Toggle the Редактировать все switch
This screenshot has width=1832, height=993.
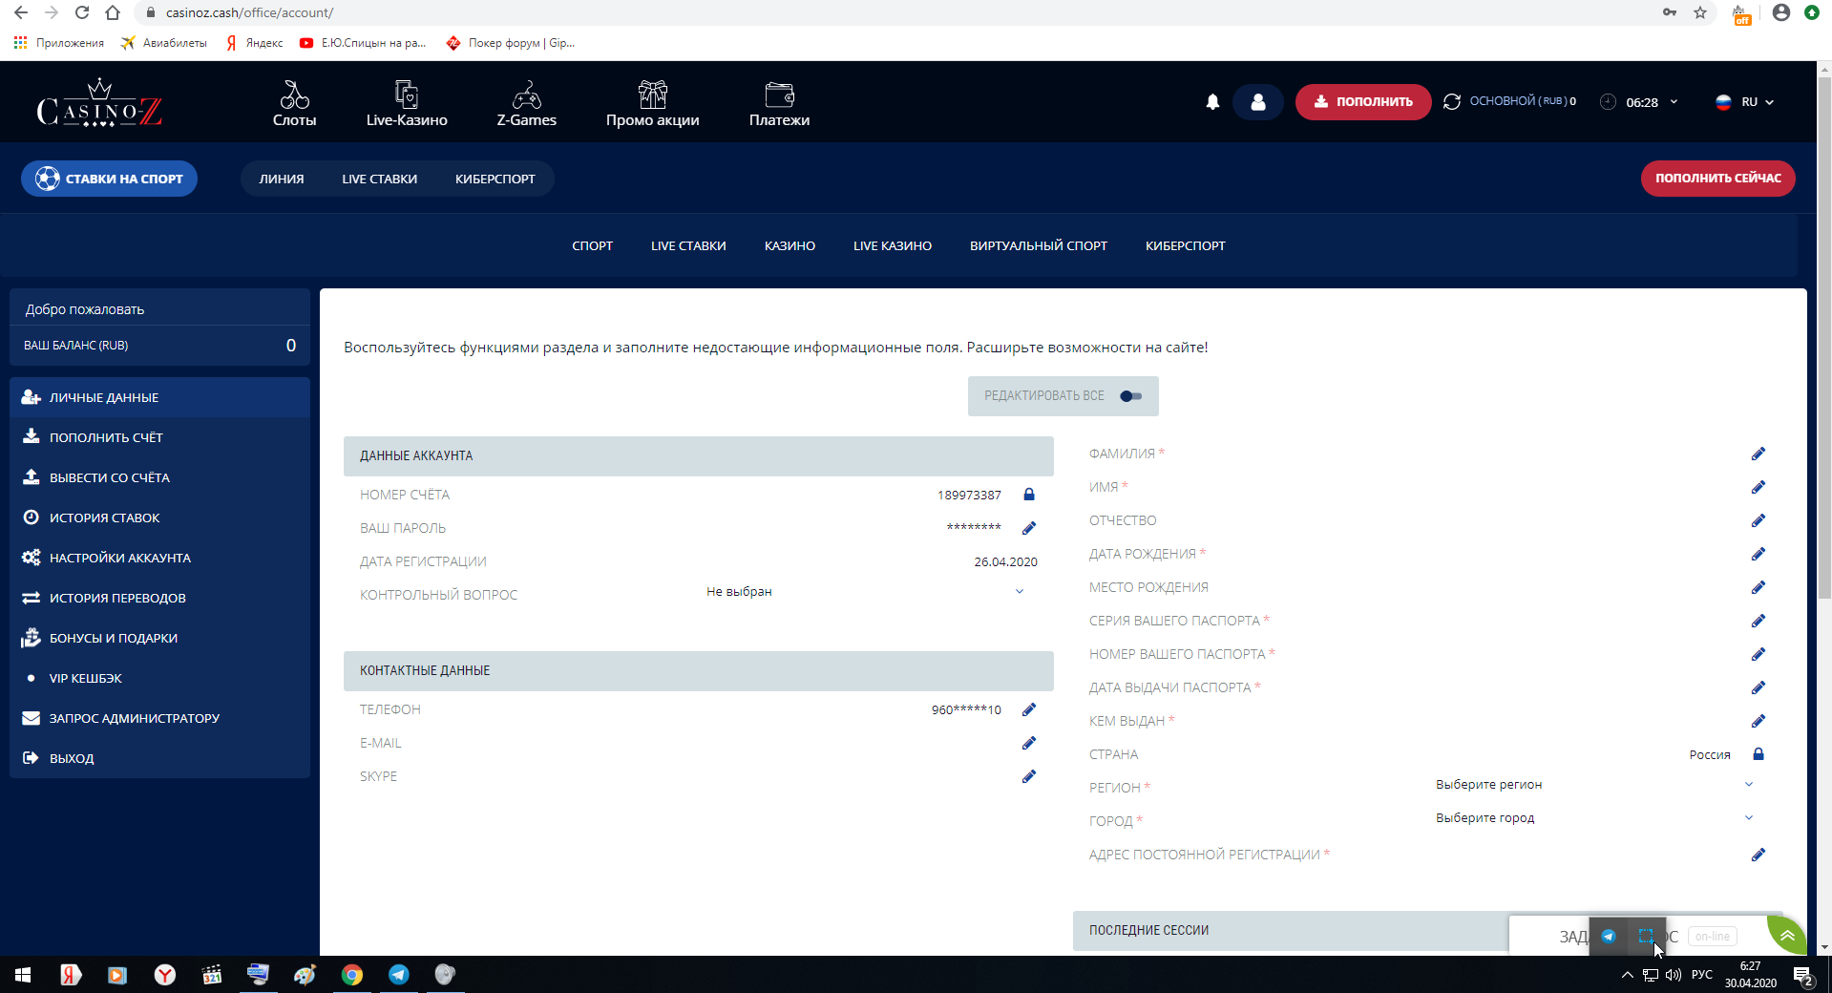click(1130, 396)
